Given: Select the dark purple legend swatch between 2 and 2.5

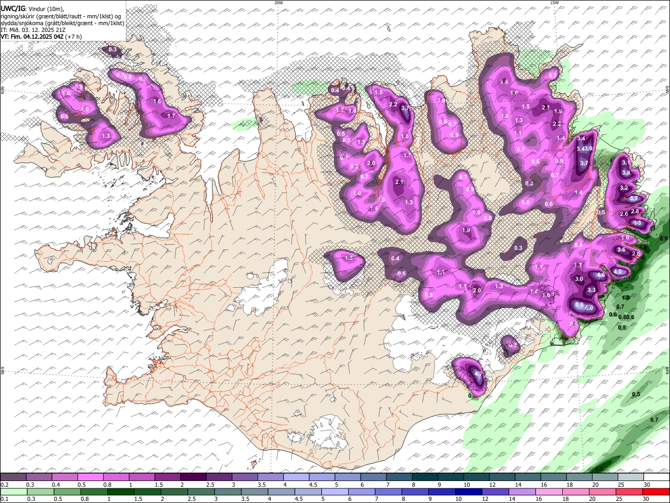Looking at the screenshot, I should [x=193, y=477].
